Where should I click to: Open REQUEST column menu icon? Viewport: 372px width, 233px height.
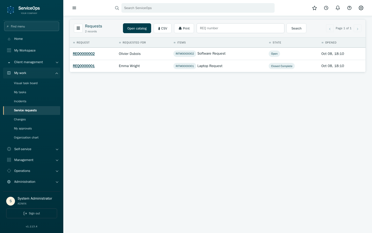tap(74, 43)
